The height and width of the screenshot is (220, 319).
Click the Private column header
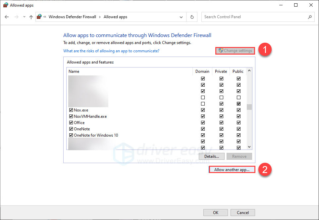coord(221,71)
